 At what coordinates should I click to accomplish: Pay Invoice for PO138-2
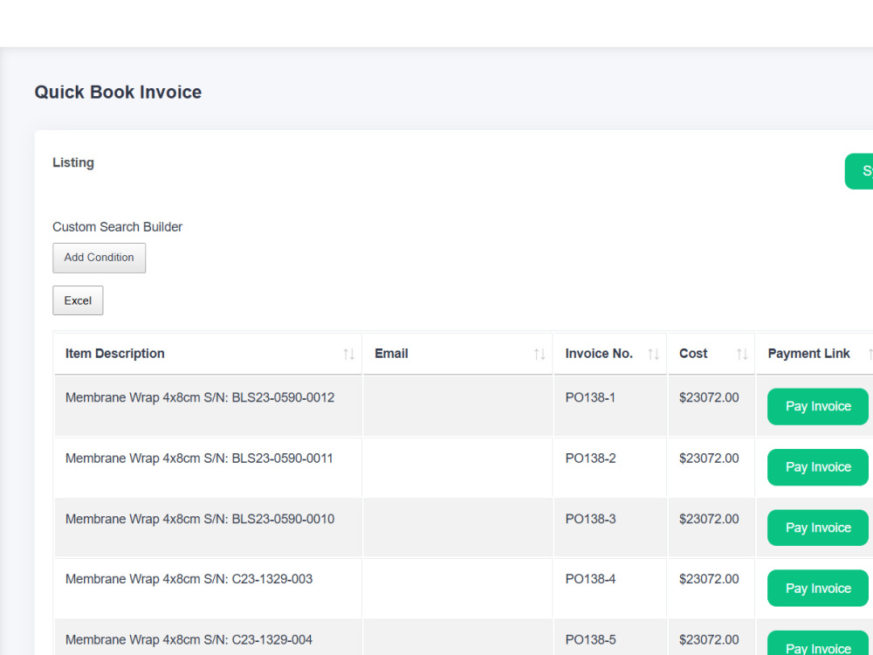[818, 467]
